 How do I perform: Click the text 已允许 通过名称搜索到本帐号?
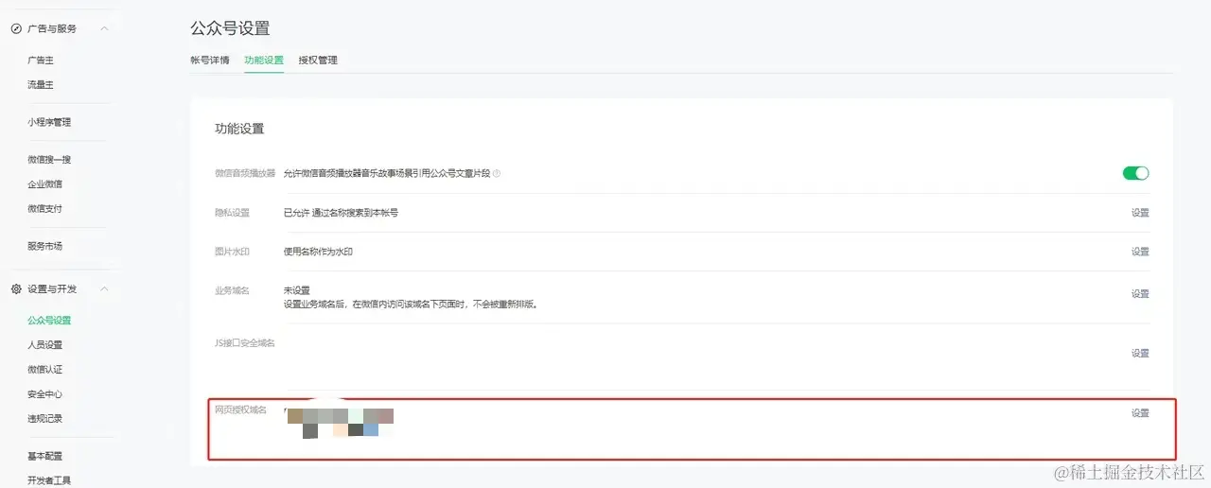341,213
